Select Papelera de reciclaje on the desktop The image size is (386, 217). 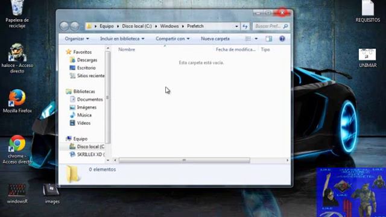[x=17, y=14]
